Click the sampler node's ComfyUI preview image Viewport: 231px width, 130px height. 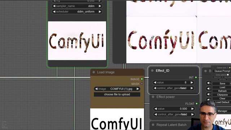click(77, 41)
